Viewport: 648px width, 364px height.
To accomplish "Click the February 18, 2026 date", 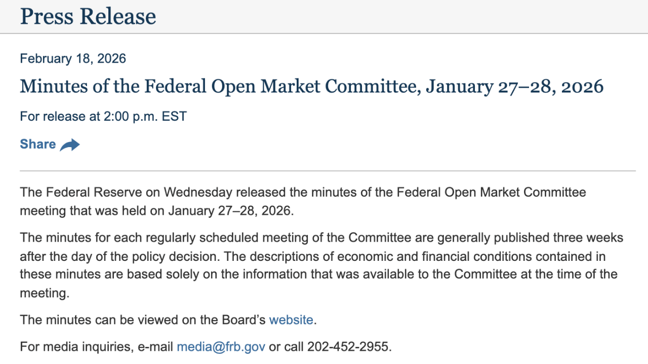I will (x=73, y=59).
